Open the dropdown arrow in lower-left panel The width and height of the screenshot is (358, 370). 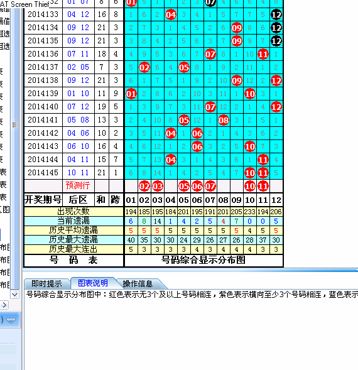tap(11, 320)
